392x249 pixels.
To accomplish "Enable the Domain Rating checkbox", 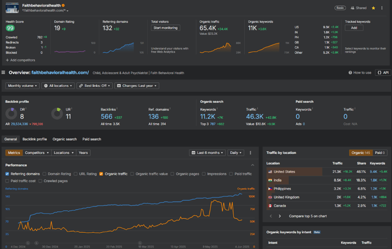I will [44, 174].
